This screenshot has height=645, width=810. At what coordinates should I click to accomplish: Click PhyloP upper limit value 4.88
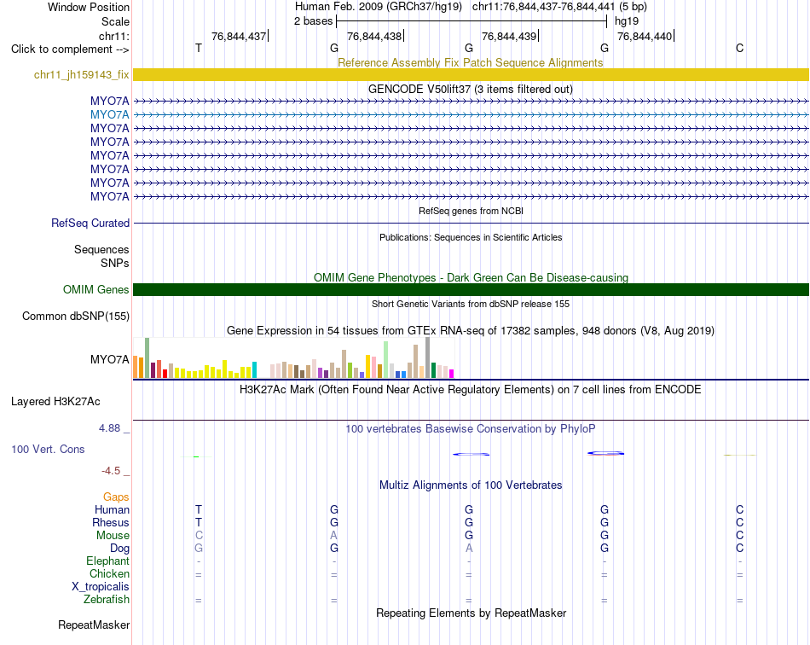coord(109,428)
